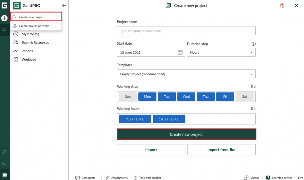Open the Start date calendar icon
Viewport: 304px width, 180px height.
[x=180, y=52]
